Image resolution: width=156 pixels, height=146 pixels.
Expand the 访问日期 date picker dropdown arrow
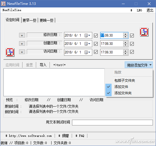coord(89,52)
